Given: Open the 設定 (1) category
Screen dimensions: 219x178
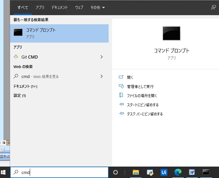Looking at the screenshot, I should 20,96.
